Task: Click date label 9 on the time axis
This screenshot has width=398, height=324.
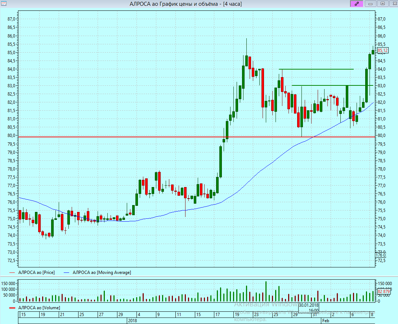Action: [x=158, y=315]
